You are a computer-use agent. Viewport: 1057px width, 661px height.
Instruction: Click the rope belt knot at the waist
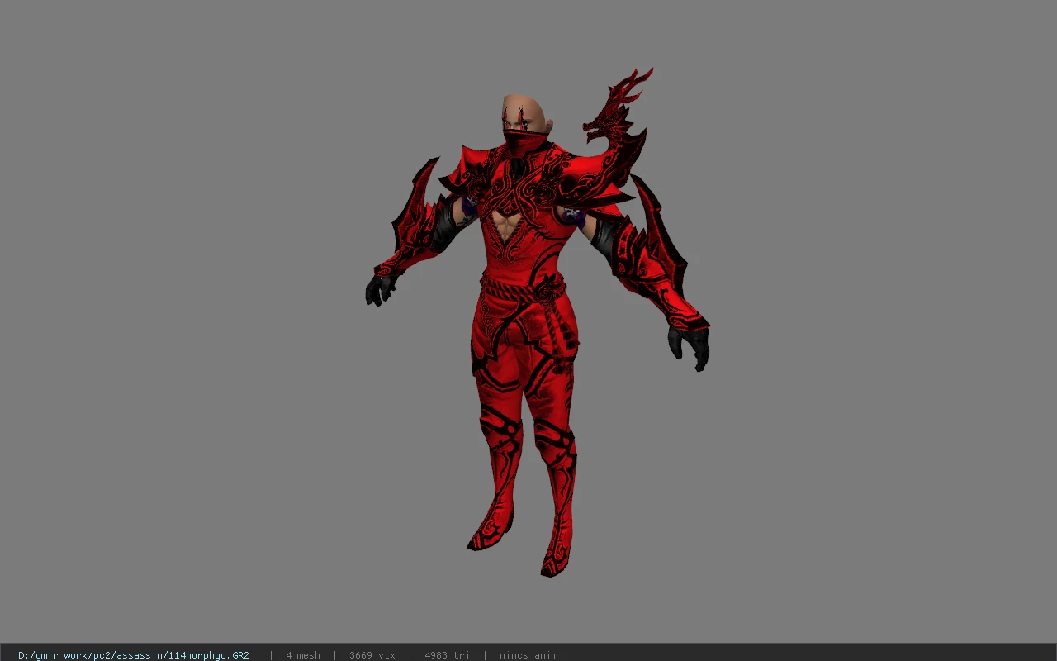click(547, 290)
